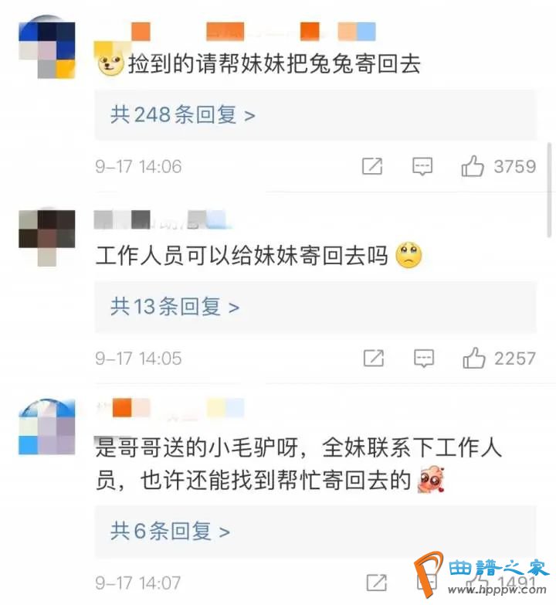Image resolution: width=556 pixels, height=605 pixels.
Task: Open the first commenter's blurred username
Action: coord(236,31)
